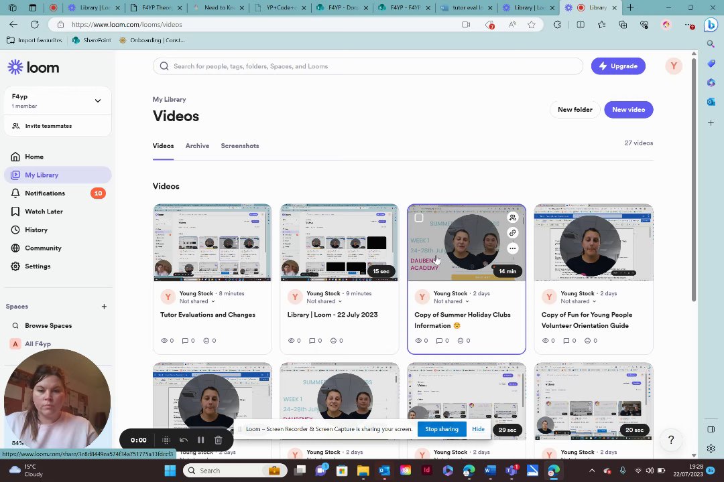Pause the Loom recording
This screenshot has width=724, height=482.
[201, 440]
